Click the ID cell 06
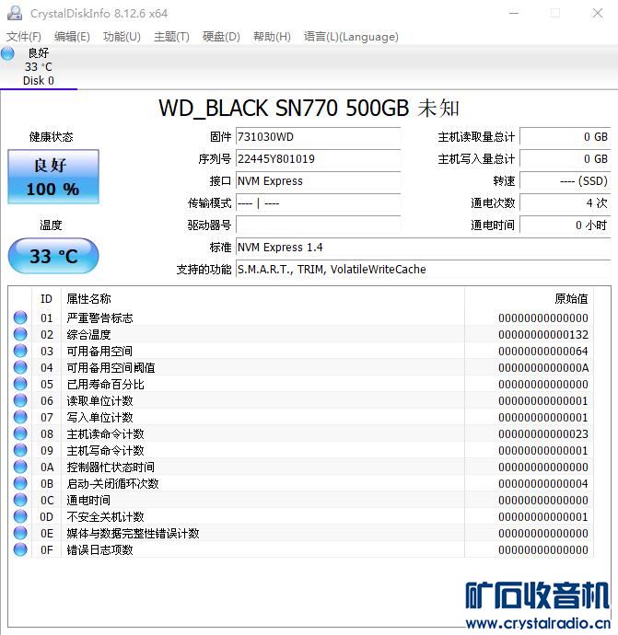This screenshot has width=618, height=635. tap(47, 401)
